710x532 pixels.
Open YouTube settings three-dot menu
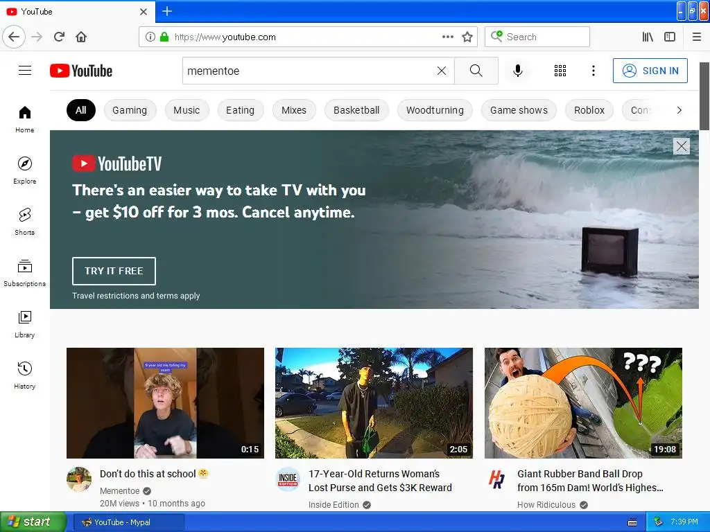point(594,71)
